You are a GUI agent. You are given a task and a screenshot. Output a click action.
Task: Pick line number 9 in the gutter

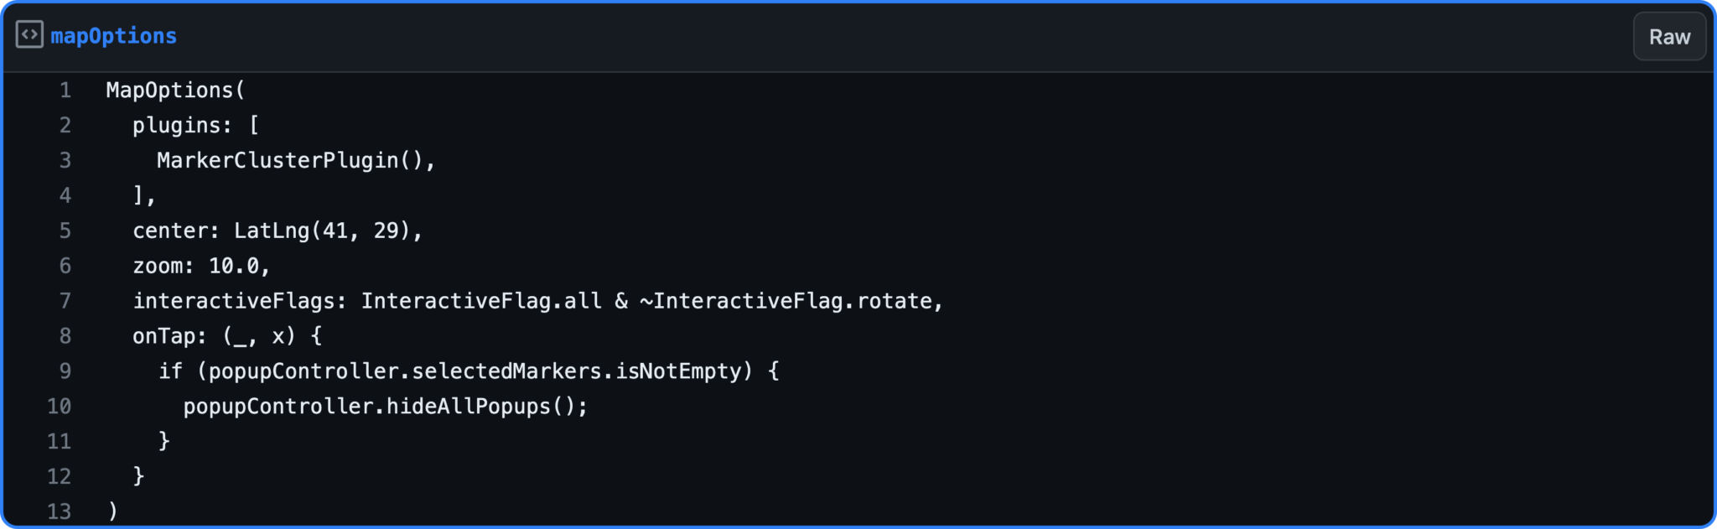pos(65,371)
